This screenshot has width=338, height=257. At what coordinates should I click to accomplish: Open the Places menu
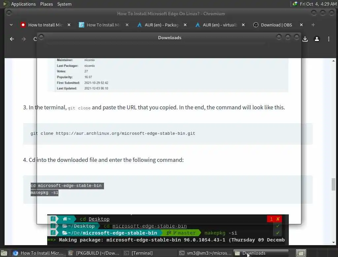[46, 4]
